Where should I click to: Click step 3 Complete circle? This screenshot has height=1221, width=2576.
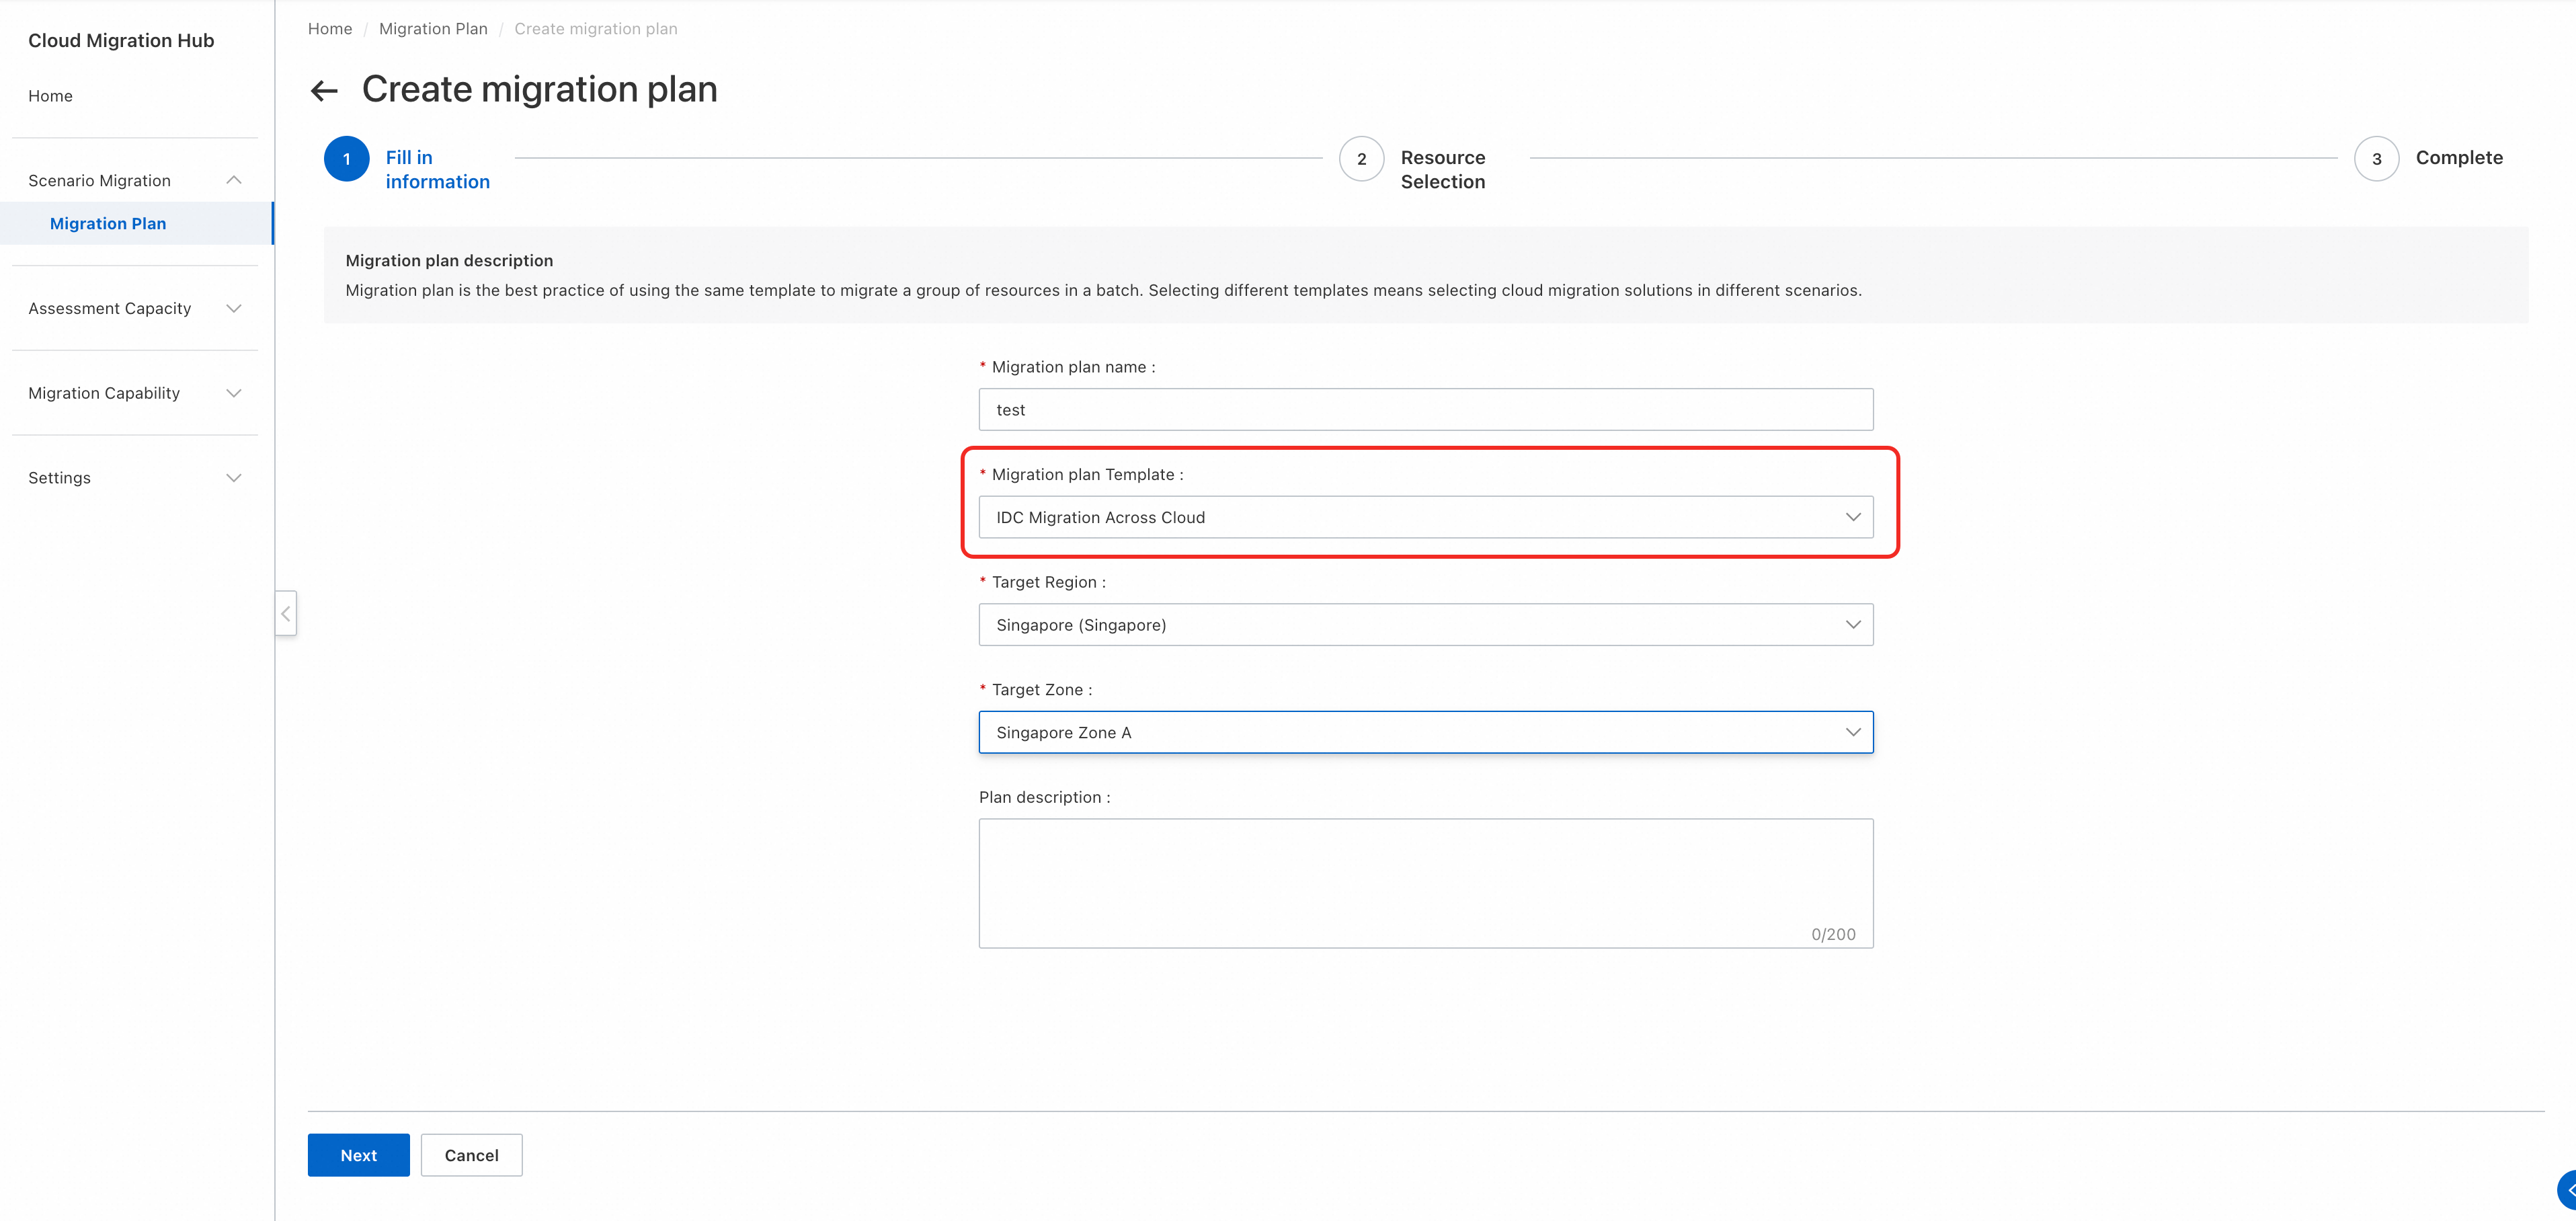click(x=2376, y=159)
